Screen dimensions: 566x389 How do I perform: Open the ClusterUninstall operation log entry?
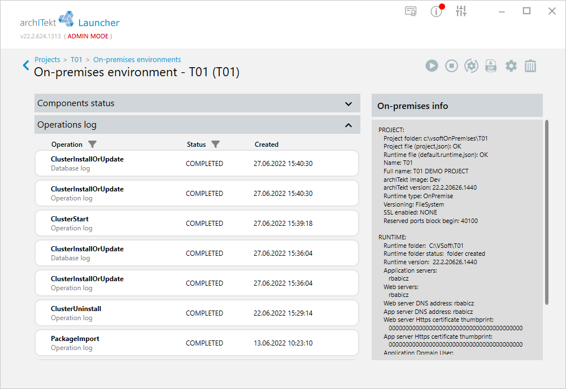tap(197, 313)
